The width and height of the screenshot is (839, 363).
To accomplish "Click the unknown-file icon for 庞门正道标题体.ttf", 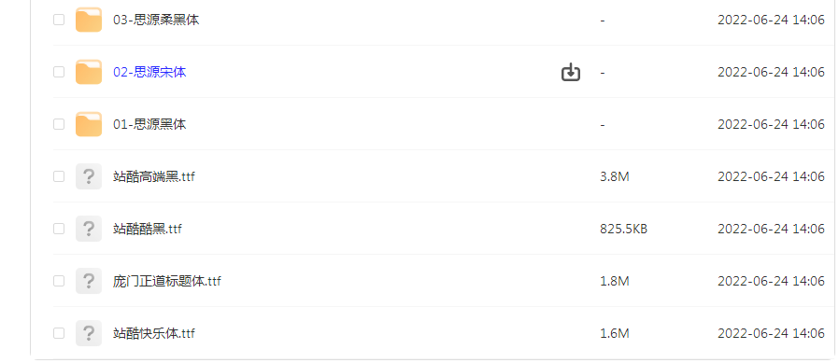I will coord(88,281).
